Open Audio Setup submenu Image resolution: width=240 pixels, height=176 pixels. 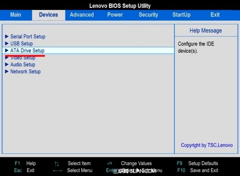click(x=23, y=64)
